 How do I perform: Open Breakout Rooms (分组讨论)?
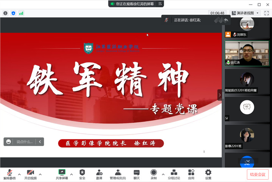[x=174, y=173]
